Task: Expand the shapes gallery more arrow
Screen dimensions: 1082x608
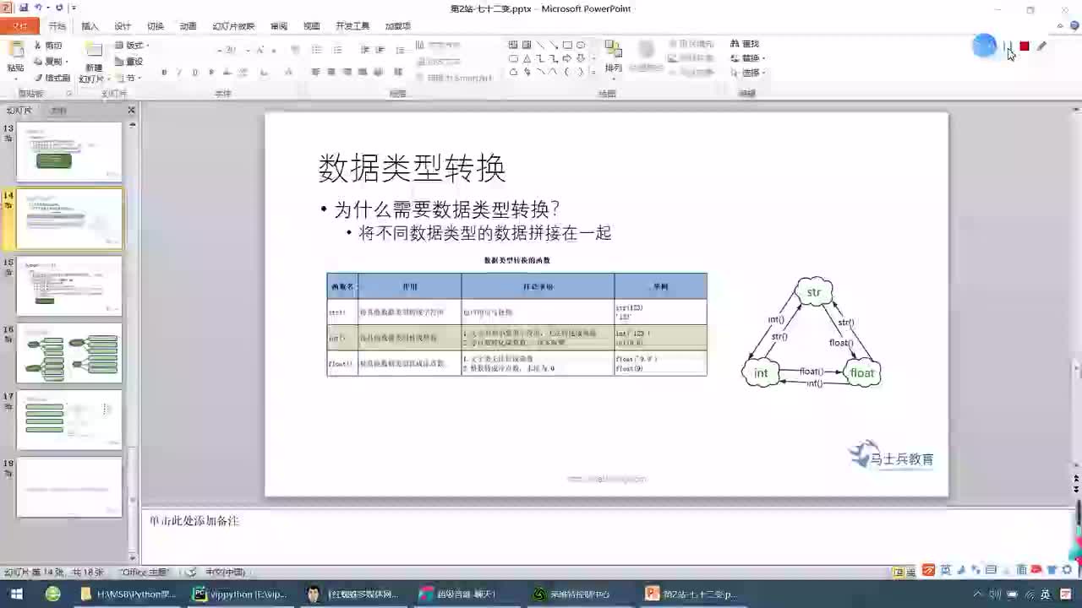Action: click(x=594, y=73)
